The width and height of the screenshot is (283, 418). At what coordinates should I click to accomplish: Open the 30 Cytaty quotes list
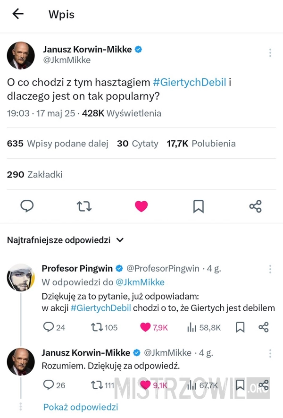pos(138,144)
